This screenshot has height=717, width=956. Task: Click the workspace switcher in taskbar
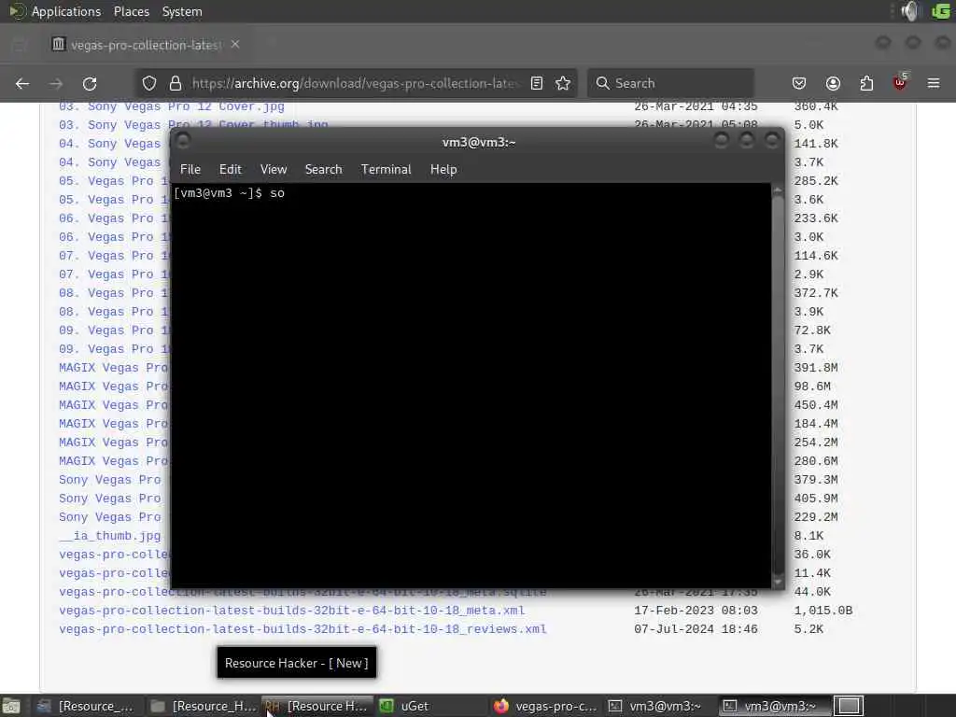[849, 706]
